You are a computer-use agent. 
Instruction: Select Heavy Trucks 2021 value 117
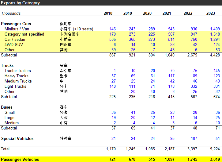(x=171, y=76)
